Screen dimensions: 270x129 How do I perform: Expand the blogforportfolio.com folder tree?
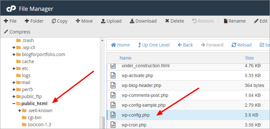tap(14, 54)
